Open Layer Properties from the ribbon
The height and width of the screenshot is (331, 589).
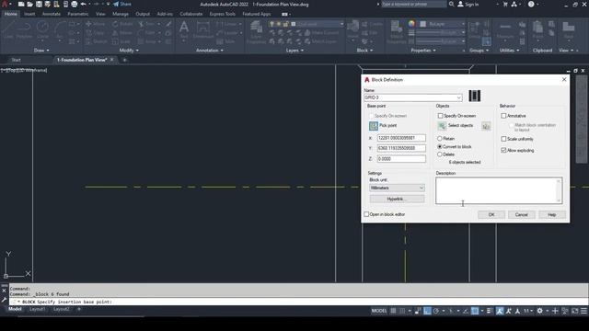click(256, 32)
